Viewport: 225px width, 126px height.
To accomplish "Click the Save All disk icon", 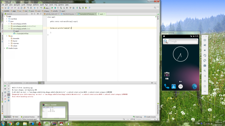I will coord(5,8).
